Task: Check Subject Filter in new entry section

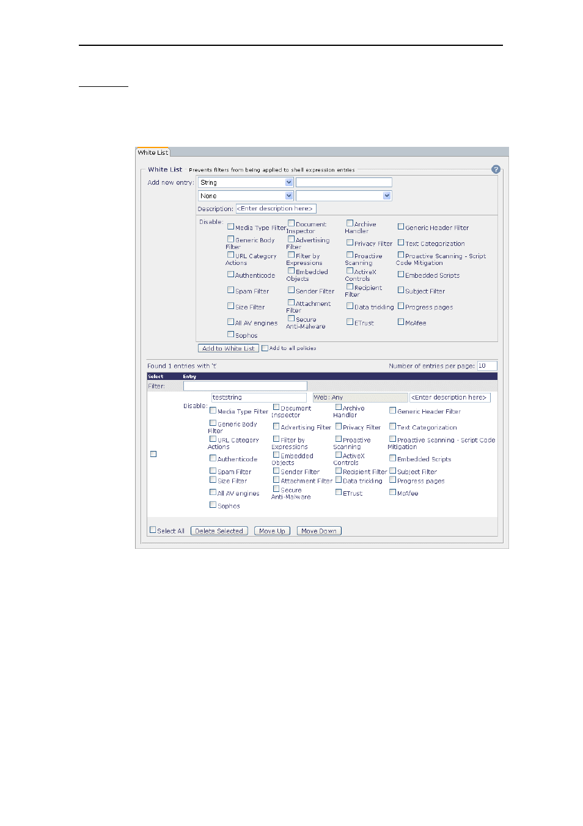Action: pos(402,290)
